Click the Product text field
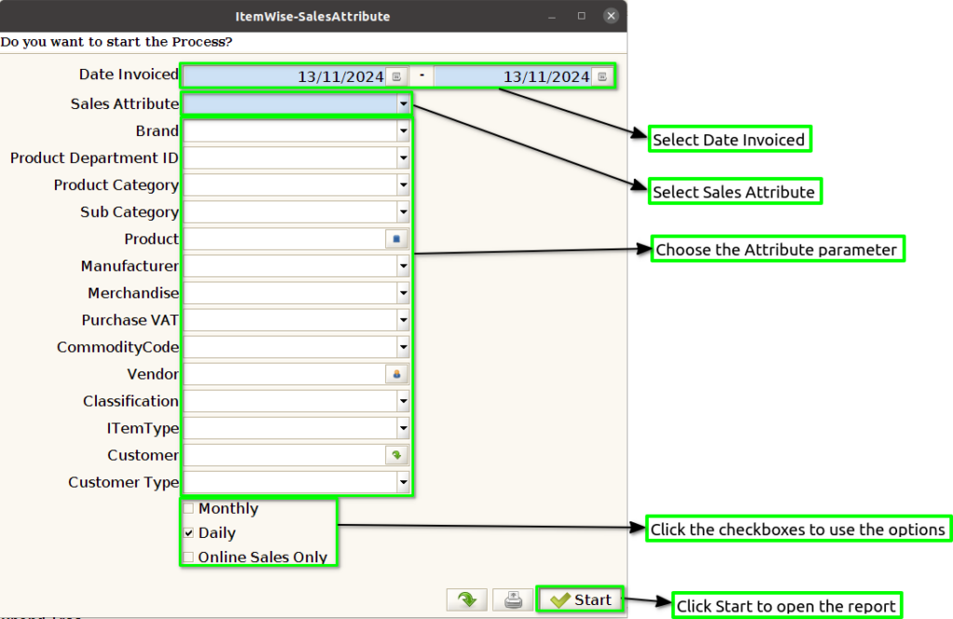 click(285, 239)
